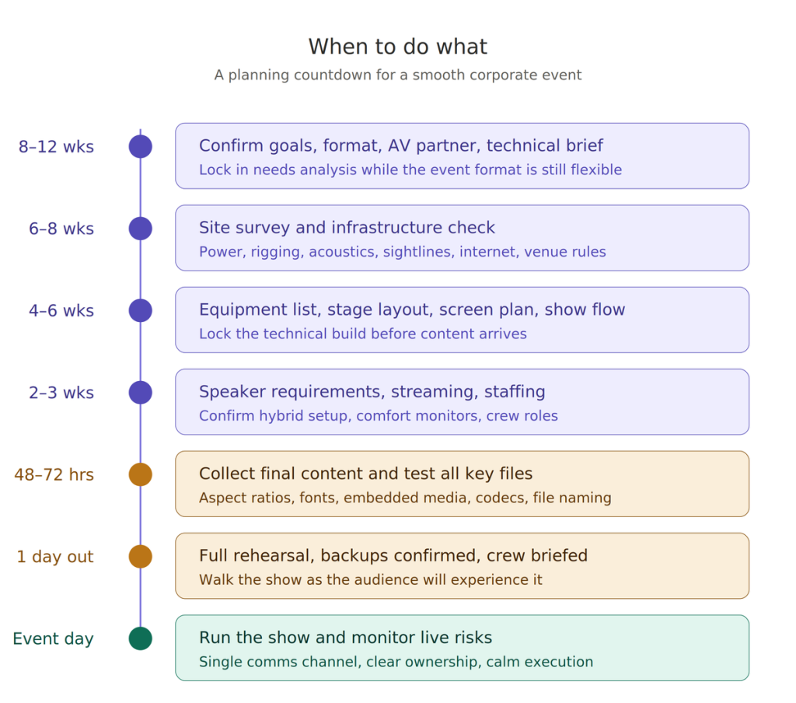The width and height of the screenshot is (796, 703).
Task: Open the Run the show card
Action: pos(462,648)
